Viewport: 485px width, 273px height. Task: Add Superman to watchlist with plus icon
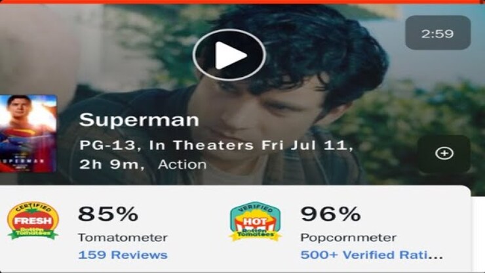(x=444, y=153)
